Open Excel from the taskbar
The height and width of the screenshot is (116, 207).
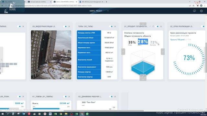coord(77,114)
